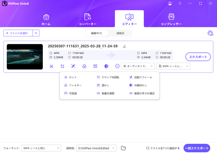Click the 一括エクスポート button
Image resolution: width=217 pixels, height=154 pixels.
pos(197,148)
